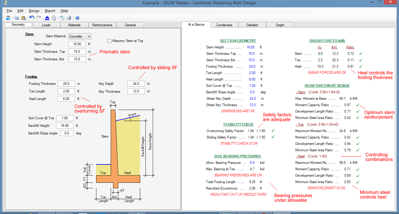Click the Heel shear ratio value 0.91
Screen dimensions: 399x214
[351, 66]
